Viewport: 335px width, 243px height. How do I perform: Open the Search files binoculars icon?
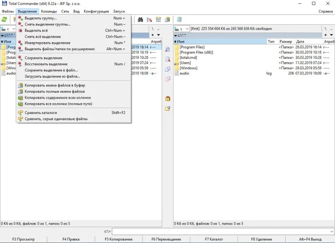(140, 20)
